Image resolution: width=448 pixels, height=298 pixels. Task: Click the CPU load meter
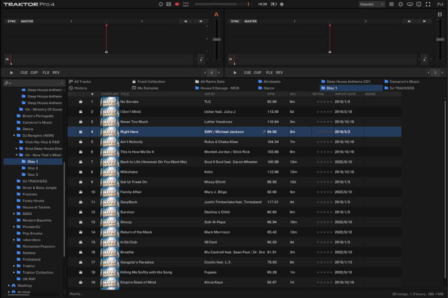pyautogui.click(x=186, y=4)
